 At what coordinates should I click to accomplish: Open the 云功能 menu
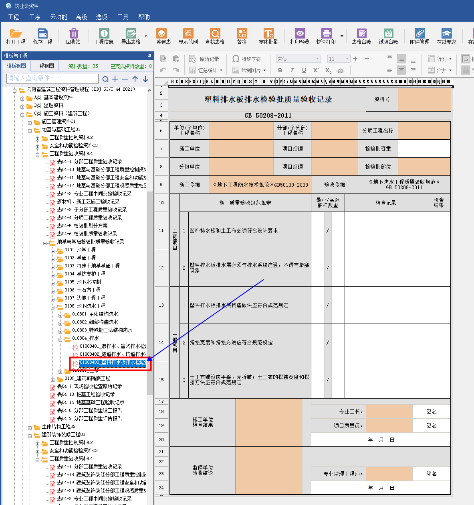point(58,17)
